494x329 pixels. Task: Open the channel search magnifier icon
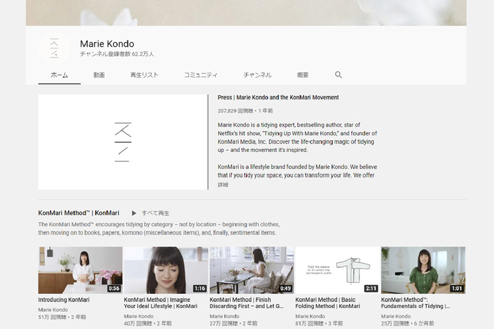(338, 75)
